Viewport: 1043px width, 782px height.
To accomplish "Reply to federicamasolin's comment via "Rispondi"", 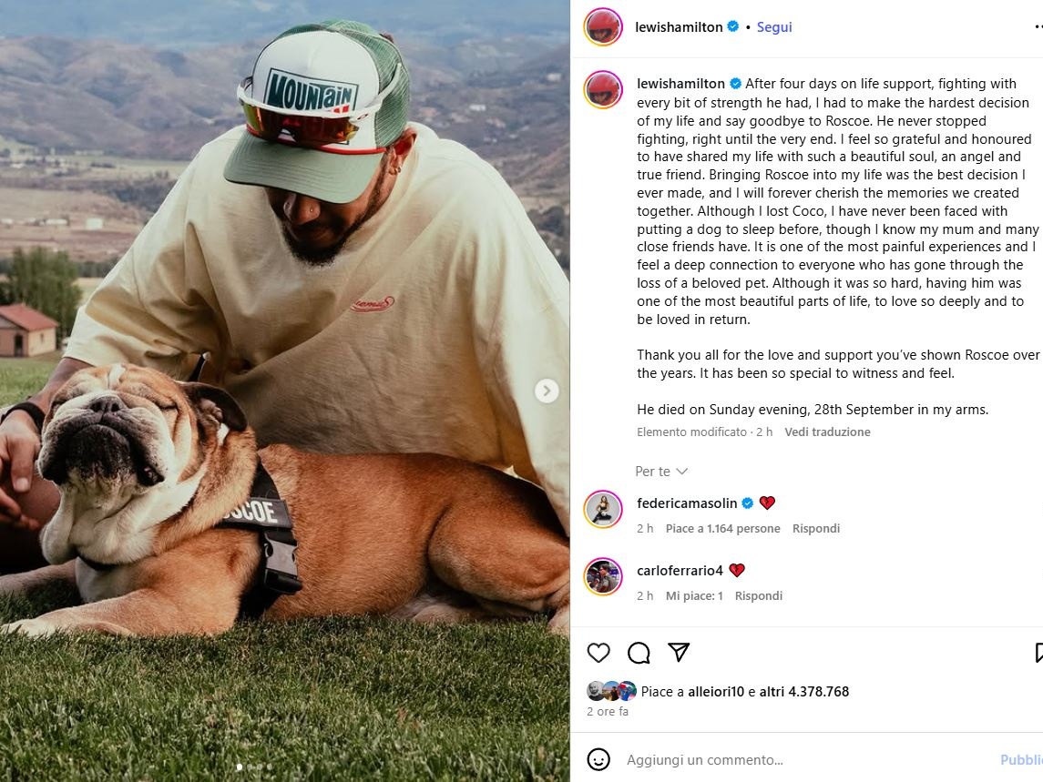I will coord(816,529).
